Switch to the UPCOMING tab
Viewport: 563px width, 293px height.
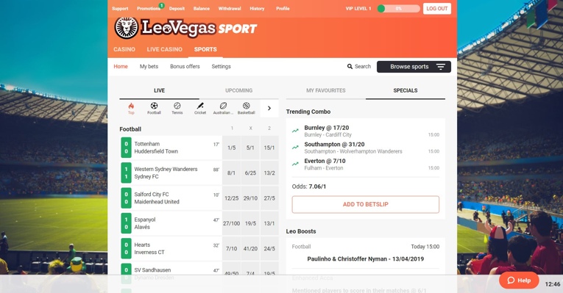tap(238, 90)
